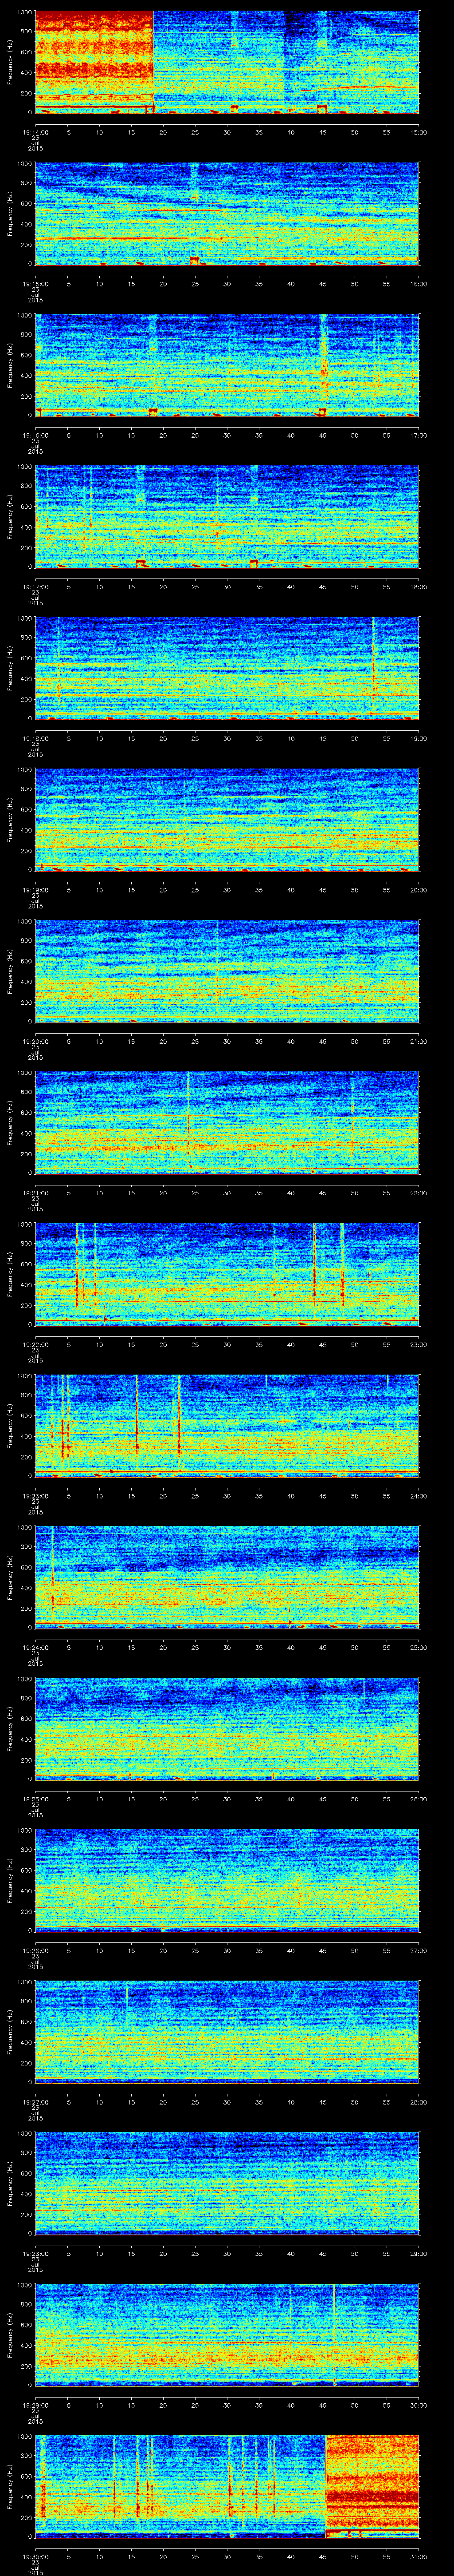
Task: Click the 15:00 end time label
Action: [x=418, y=132]
